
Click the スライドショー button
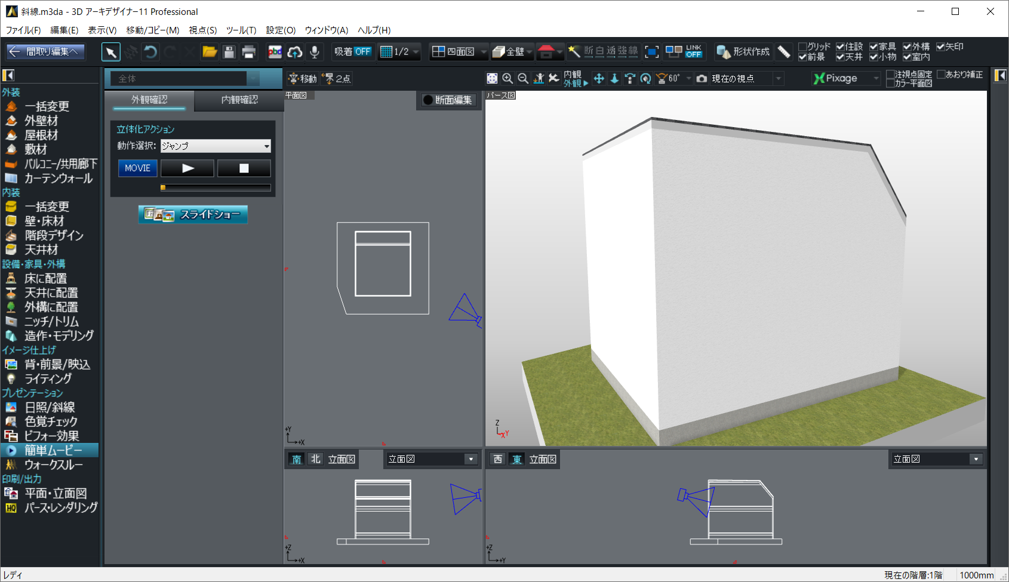click(193, 214)
